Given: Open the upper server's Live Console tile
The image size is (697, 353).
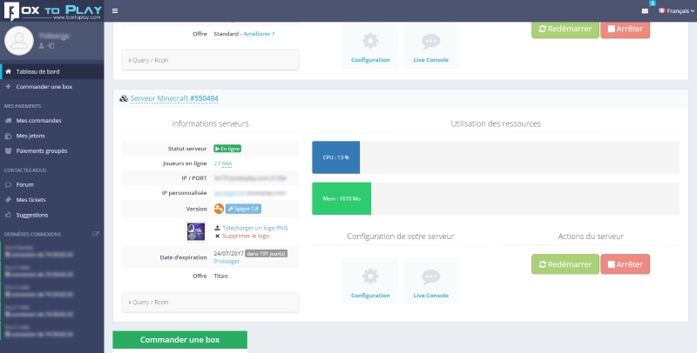Looking at the screenshot, I should pyautogui.click(x=430, y=47).
